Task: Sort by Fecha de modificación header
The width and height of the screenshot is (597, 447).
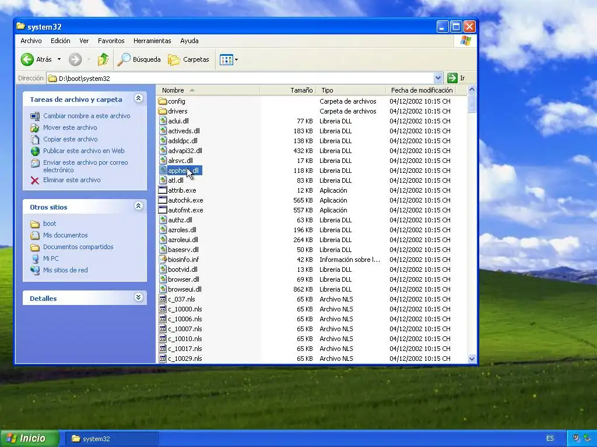Action: pyautogui.click(x=421, y=90)
